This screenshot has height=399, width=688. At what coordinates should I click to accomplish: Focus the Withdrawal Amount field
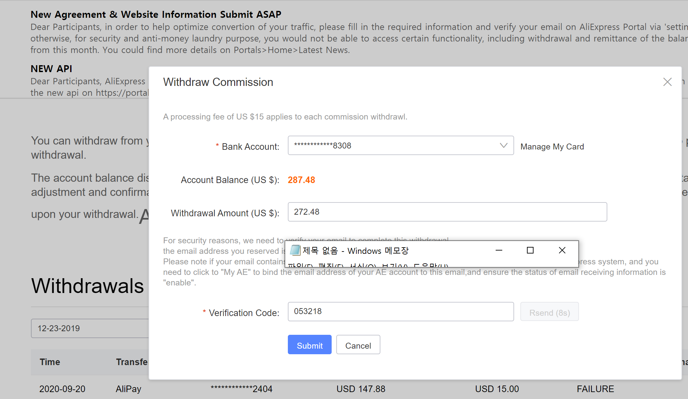click(447, 212)
